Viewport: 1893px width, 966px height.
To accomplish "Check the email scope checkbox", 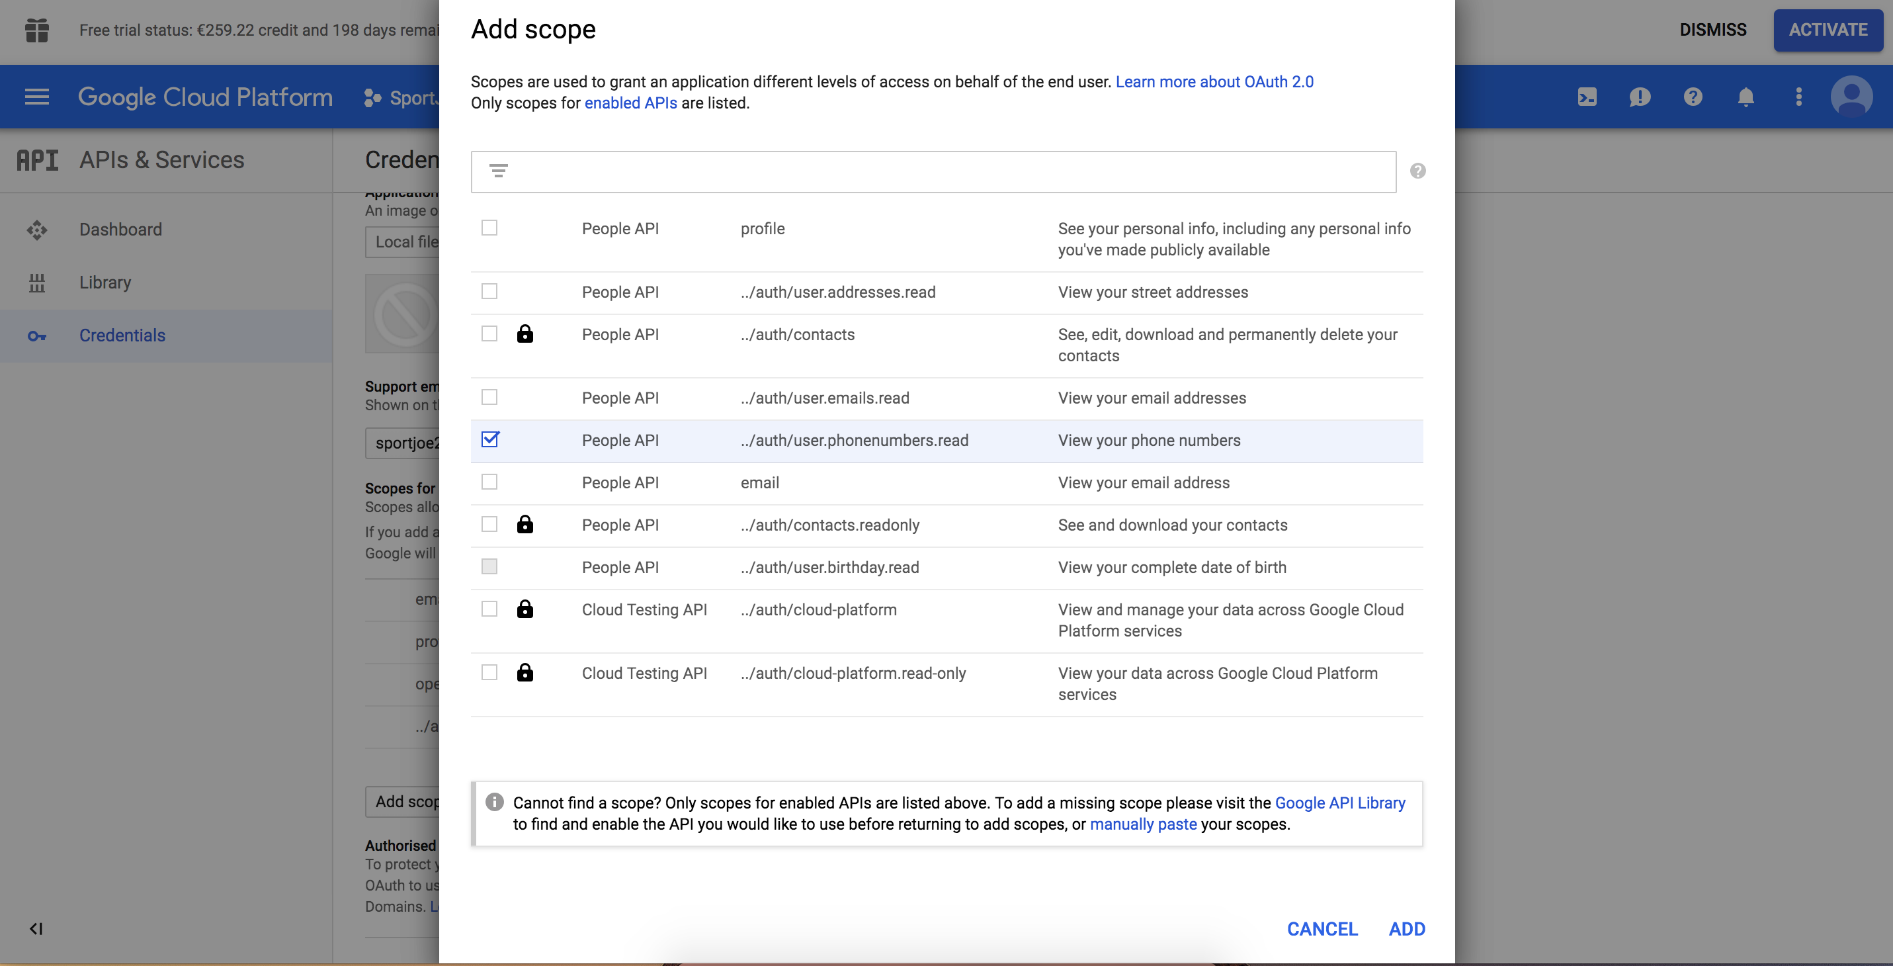I will [489, 482].
